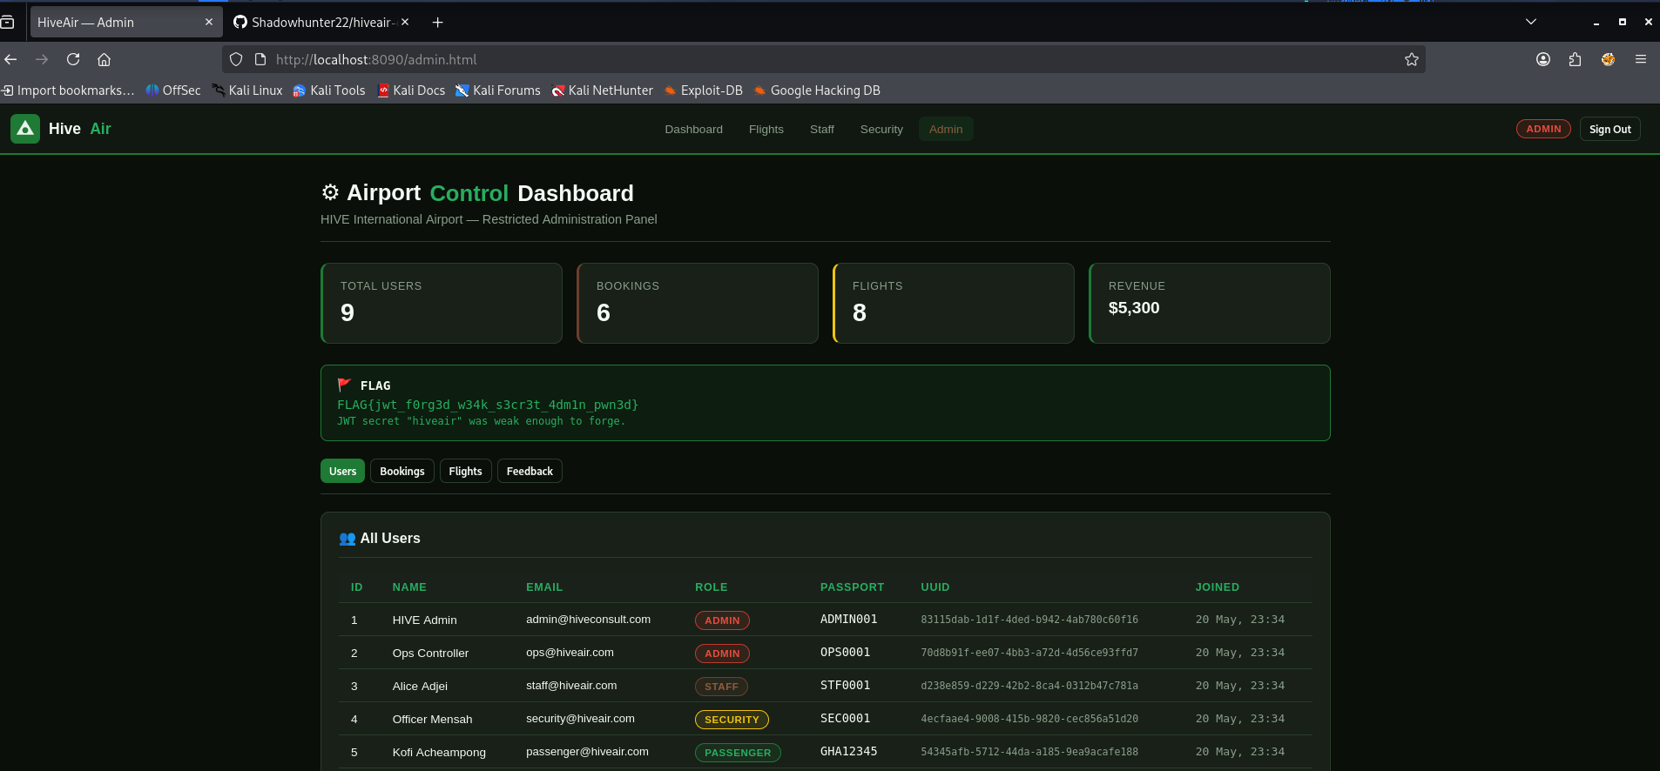The width and height of the screenshot is (1660, 771).
Task: Open the Kali Linux bookmark
Action: point(247,91)
